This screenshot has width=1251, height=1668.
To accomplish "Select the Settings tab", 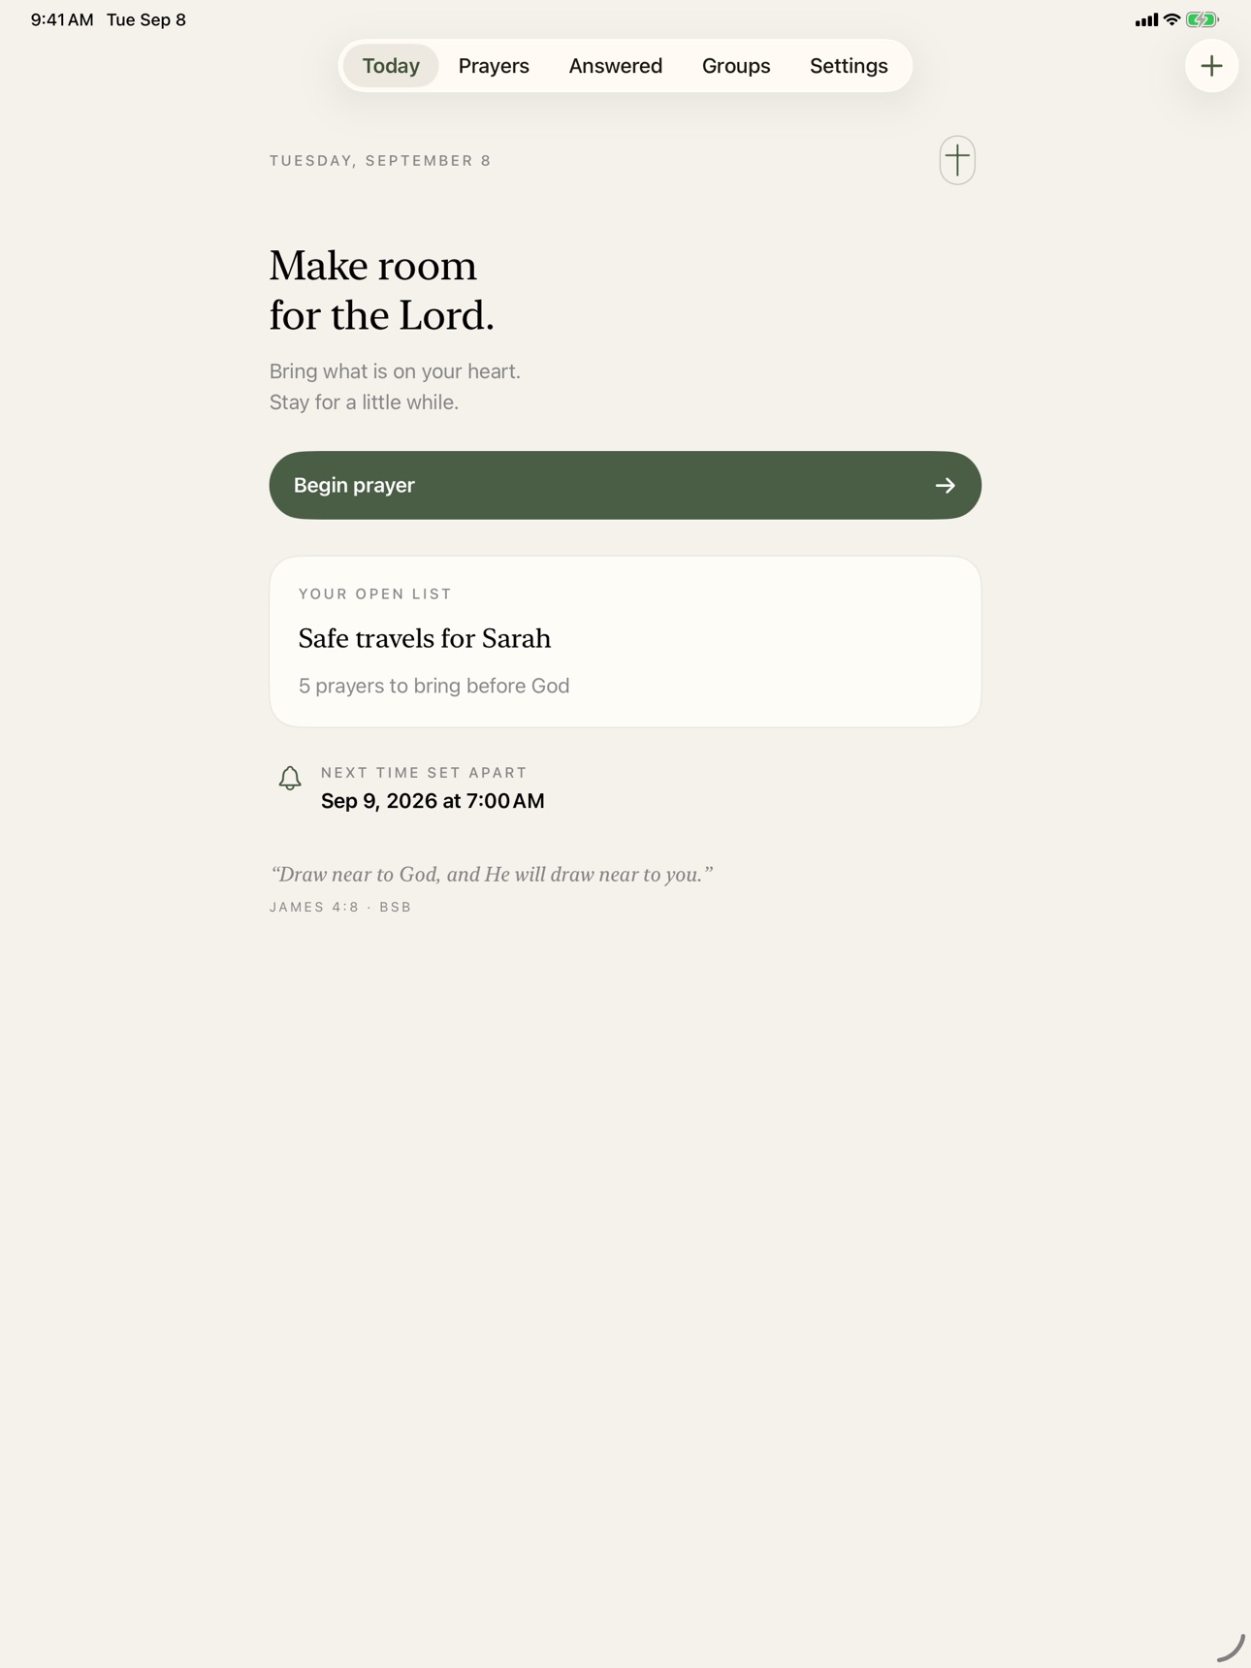I will 849,66.
